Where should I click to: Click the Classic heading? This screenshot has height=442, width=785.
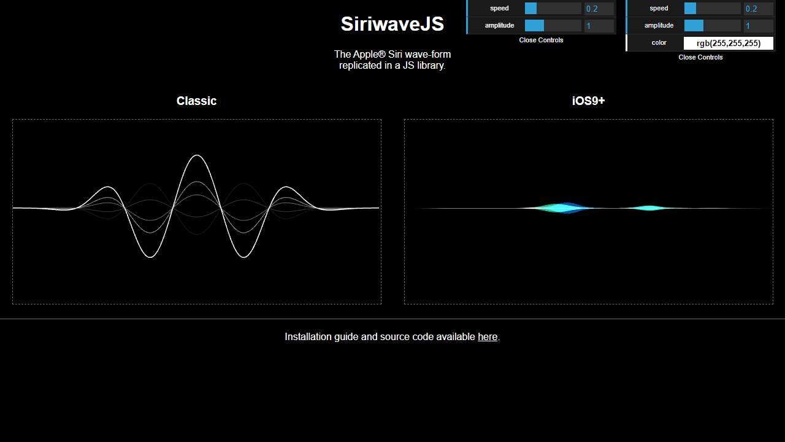(196, 101)
